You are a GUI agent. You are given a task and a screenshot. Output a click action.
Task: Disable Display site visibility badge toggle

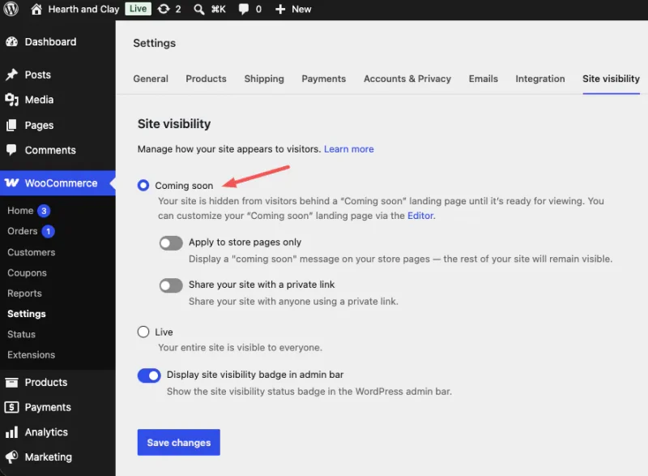click(x=149, y=375)
